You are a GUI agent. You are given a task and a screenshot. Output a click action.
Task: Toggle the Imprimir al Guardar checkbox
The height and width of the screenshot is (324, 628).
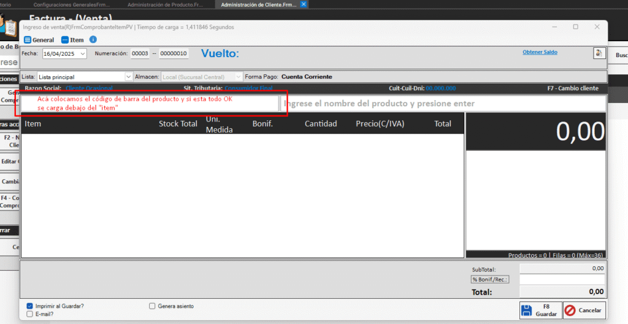[x=30, y=306]
